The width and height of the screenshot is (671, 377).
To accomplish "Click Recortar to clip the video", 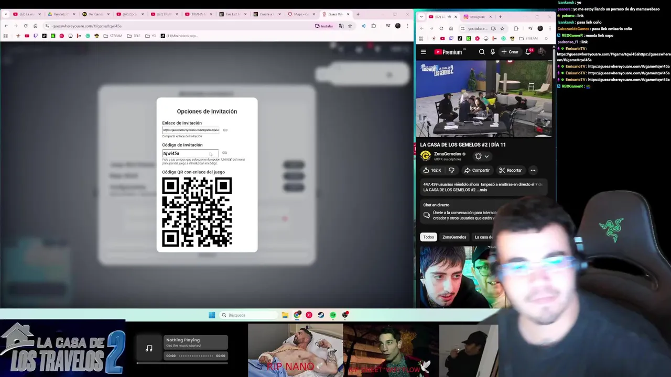I will click(x=511, y=170).
